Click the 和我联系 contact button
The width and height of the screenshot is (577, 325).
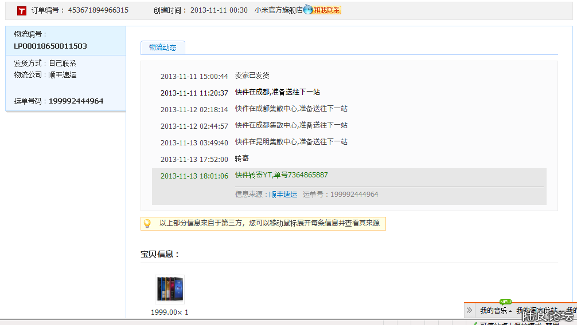coord(326,10)
